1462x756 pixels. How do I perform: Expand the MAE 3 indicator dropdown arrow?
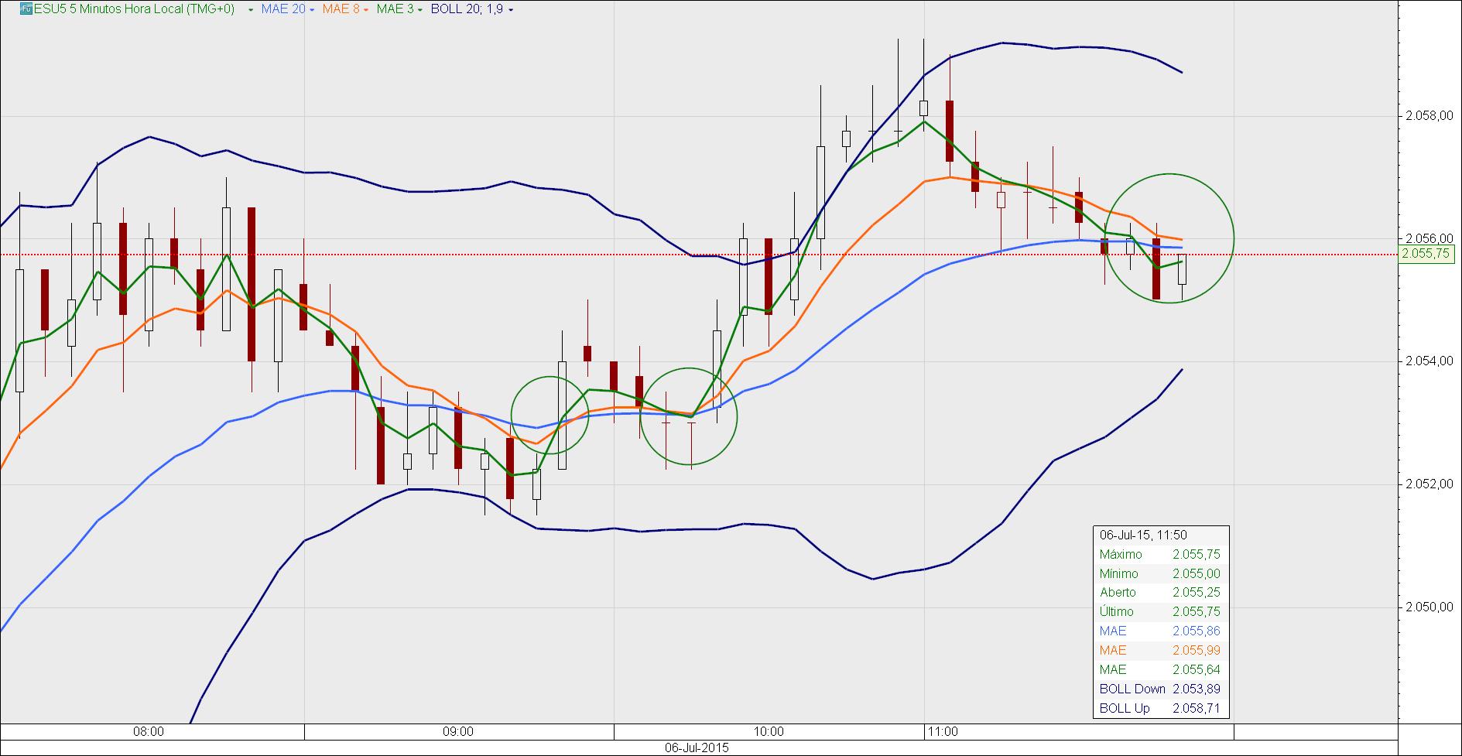(x=420, y=10)
